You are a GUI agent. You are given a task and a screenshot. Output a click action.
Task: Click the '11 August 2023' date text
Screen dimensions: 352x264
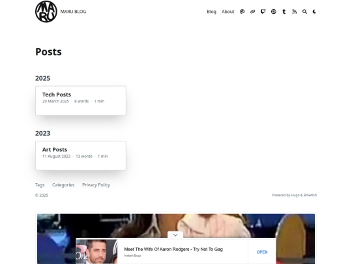pos(56,156)
